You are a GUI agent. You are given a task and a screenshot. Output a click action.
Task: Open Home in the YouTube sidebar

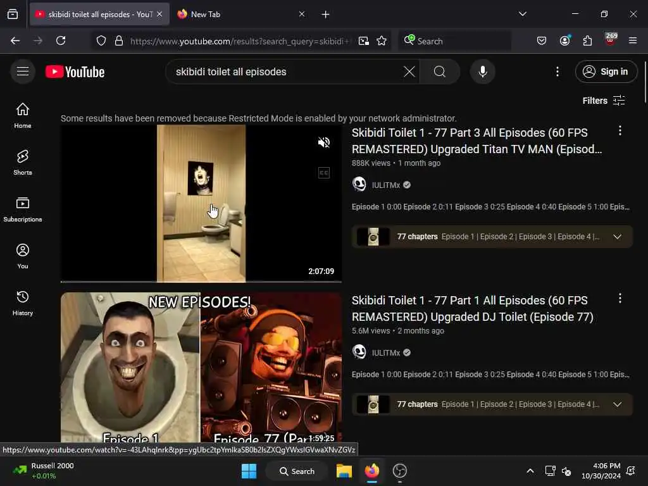click(23, 116)
